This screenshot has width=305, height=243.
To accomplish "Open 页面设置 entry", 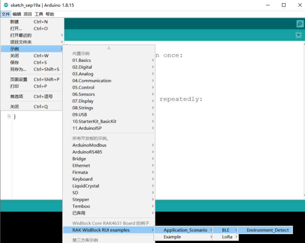I will pos(32,80).
